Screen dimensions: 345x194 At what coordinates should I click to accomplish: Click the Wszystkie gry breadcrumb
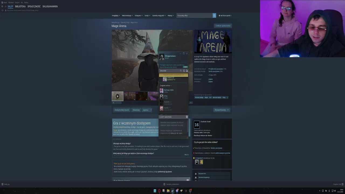[115, 22]
